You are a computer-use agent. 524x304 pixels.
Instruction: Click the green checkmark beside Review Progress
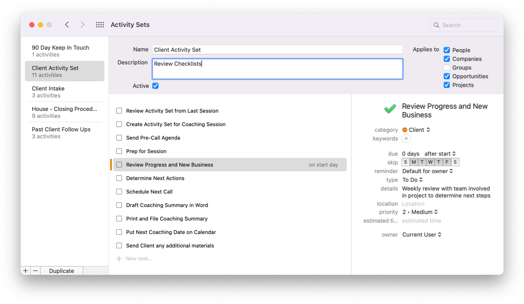(390, 109)
